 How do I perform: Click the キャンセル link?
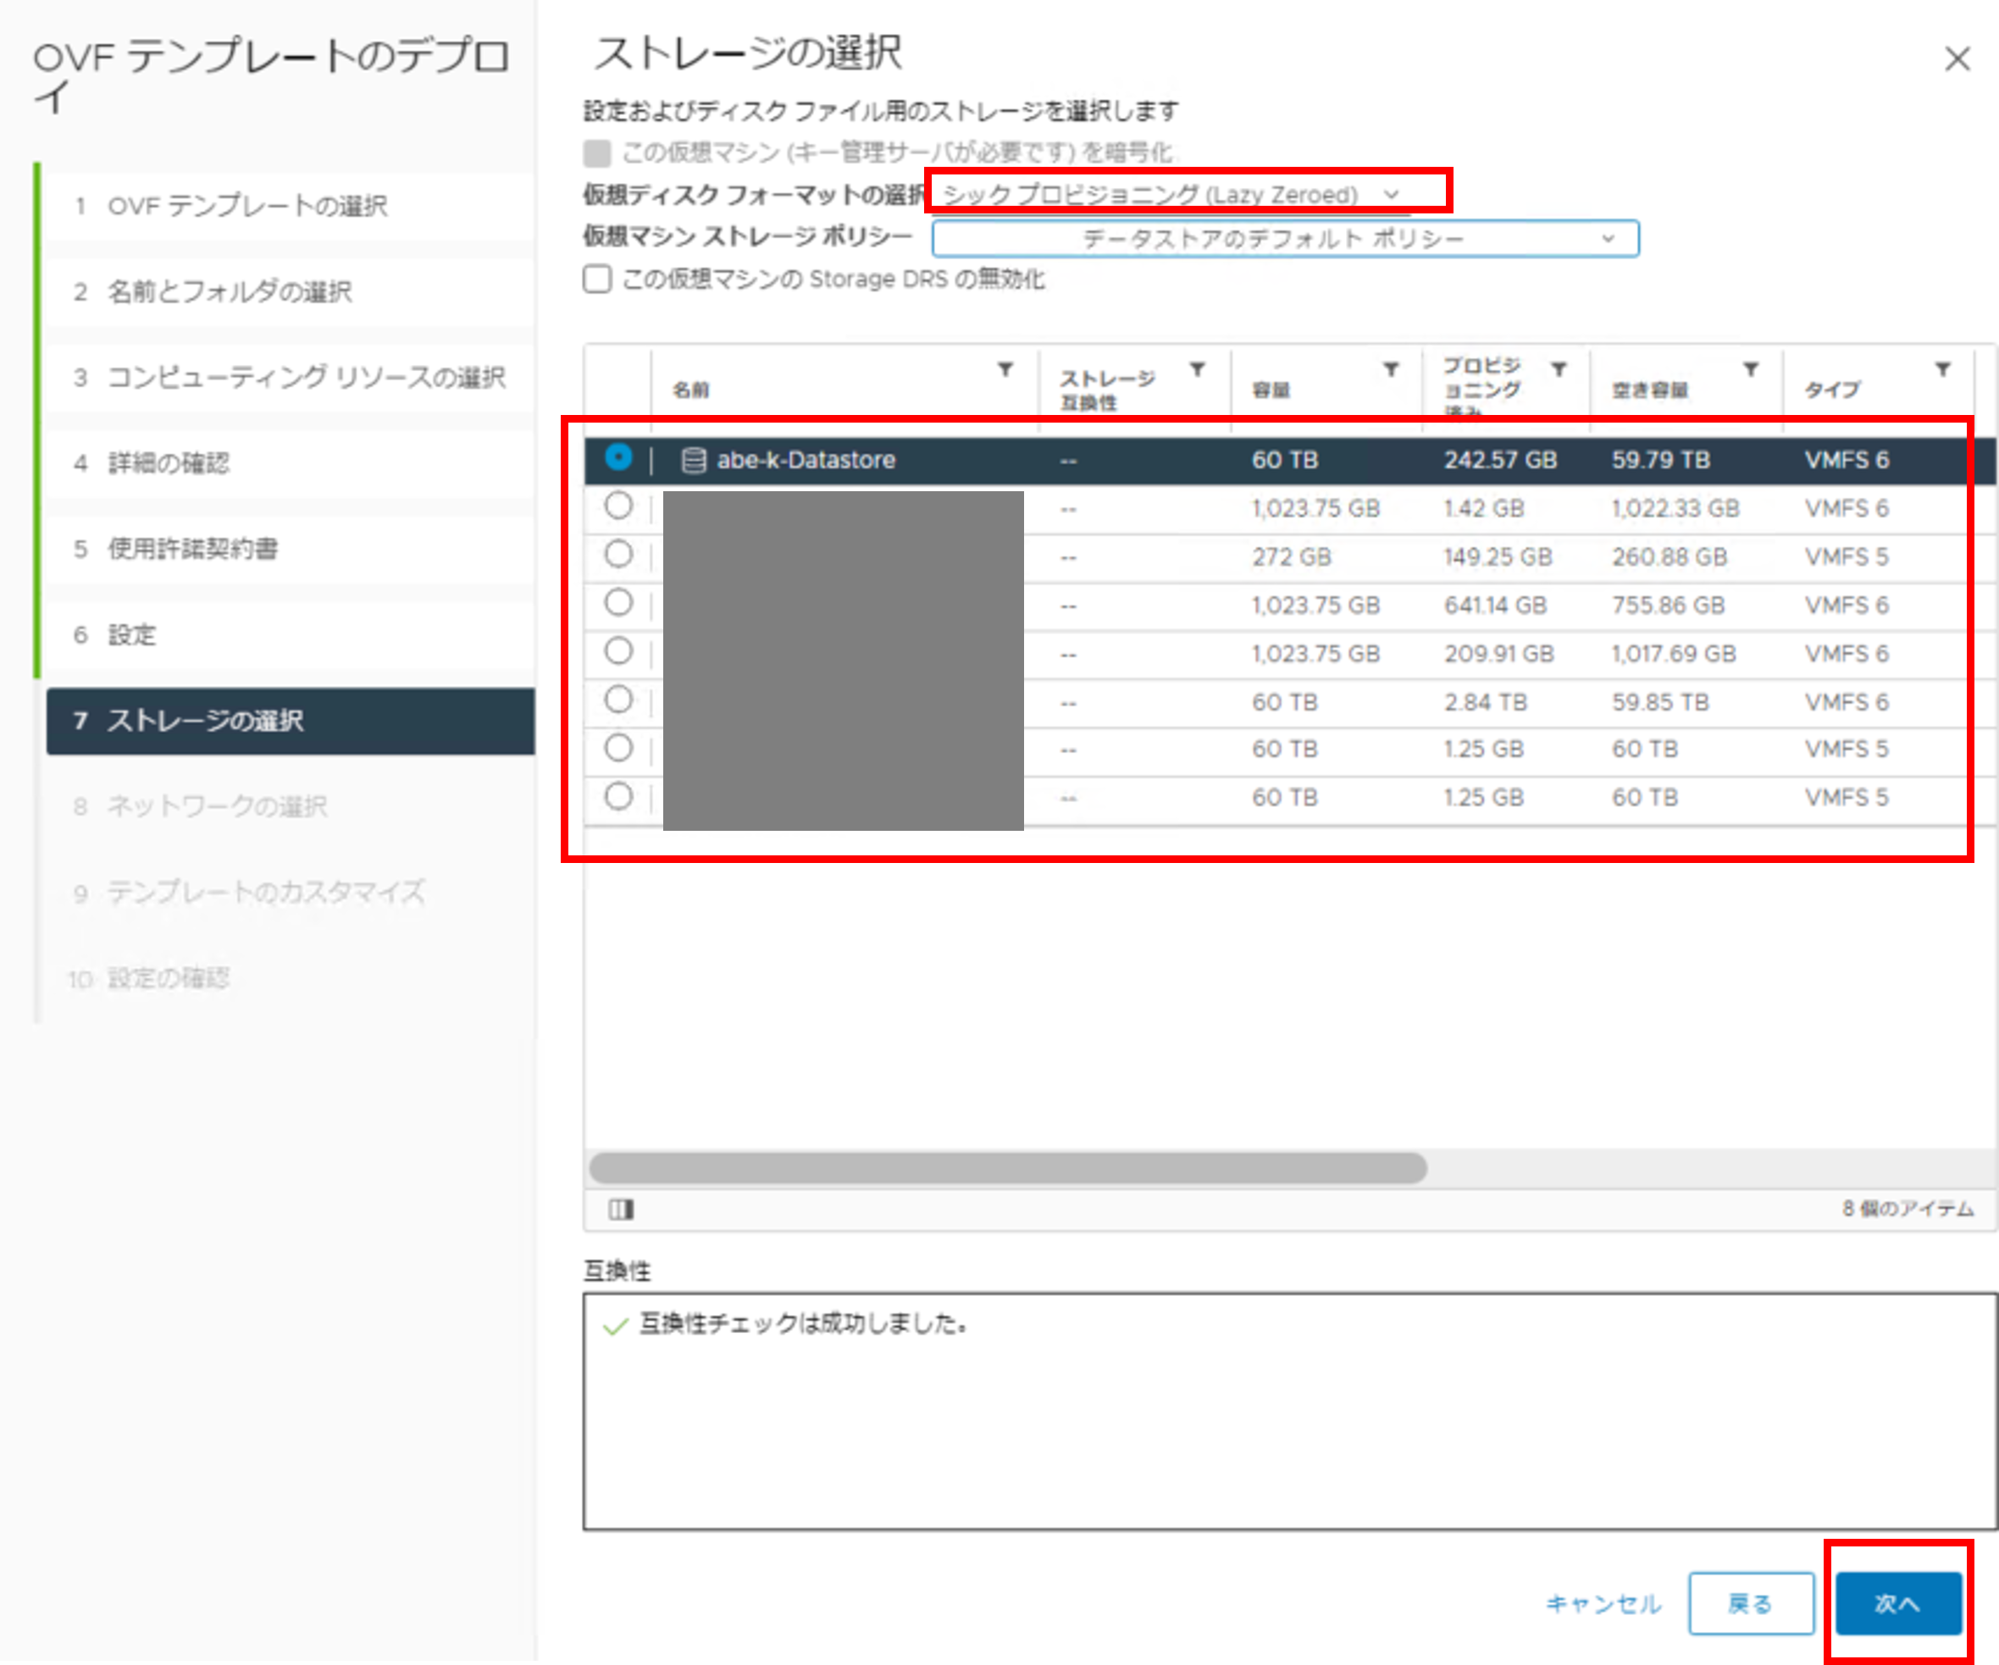pos(1603,1604)
